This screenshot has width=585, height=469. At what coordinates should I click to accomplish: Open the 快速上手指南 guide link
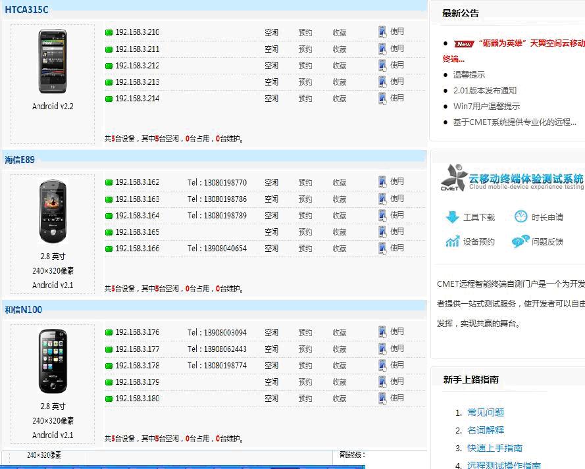[495, 448]
